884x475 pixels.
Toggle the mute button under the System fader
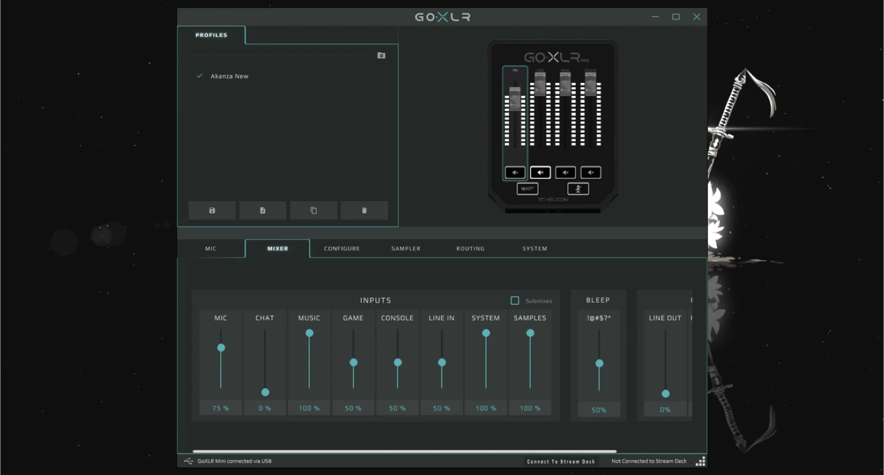pyautogui.click(x=591, y=172)
